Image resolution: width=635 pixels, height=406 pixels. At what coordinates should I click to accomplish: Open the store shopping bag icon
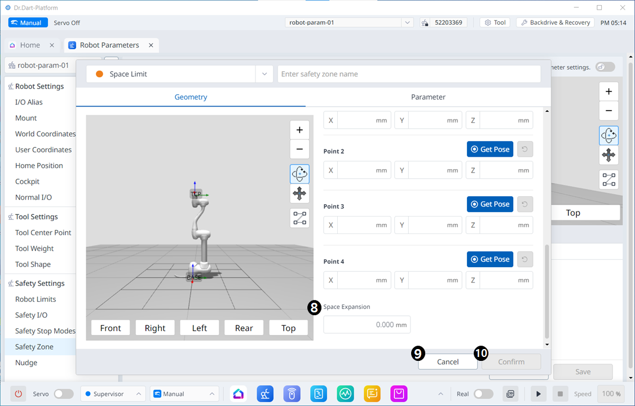[x=400, y=394]
